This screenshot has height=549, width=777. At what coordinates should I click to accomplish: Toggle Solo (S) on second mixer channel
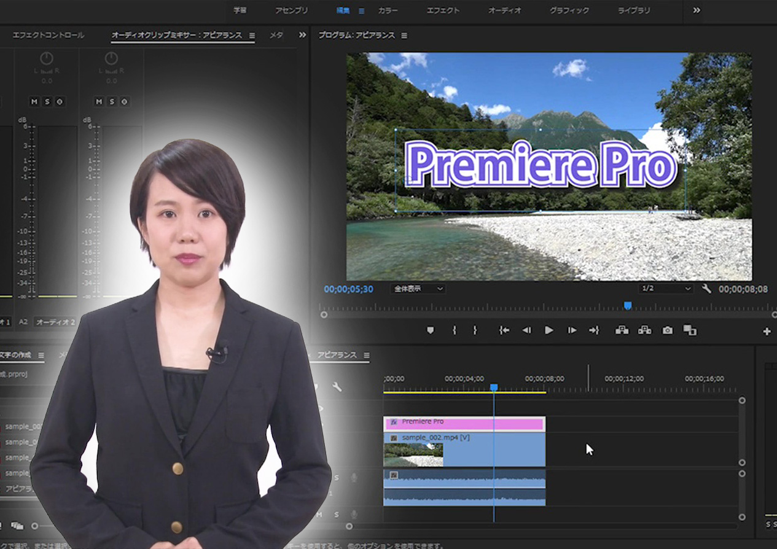click(x=111, y=101)
